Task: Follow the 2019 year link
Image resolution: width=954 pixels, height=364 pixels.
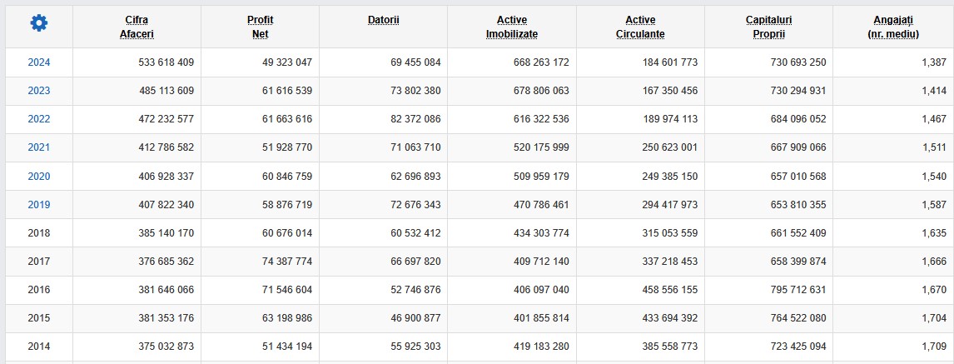Action: (39, 205)
